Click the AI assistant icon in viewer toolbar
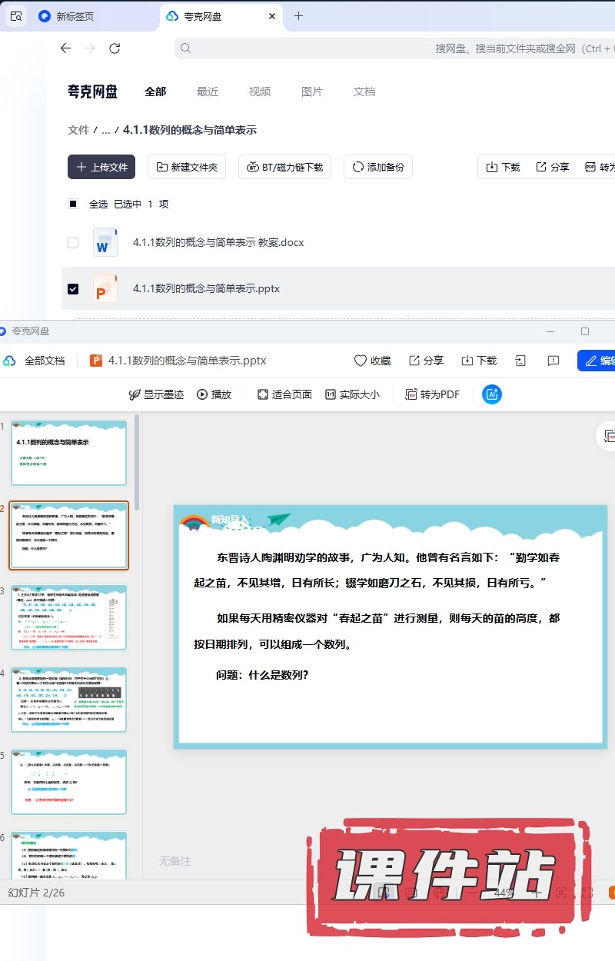615x961 pixels. pyautogui.click(x=492, y=394)
